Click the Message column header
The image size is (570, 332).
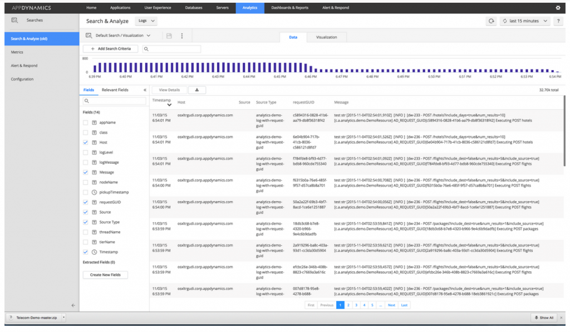point(341,102)
